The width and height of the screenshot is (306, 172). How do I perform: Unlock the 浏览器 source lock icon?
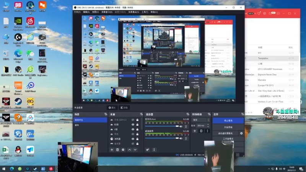tap(137, 139)
